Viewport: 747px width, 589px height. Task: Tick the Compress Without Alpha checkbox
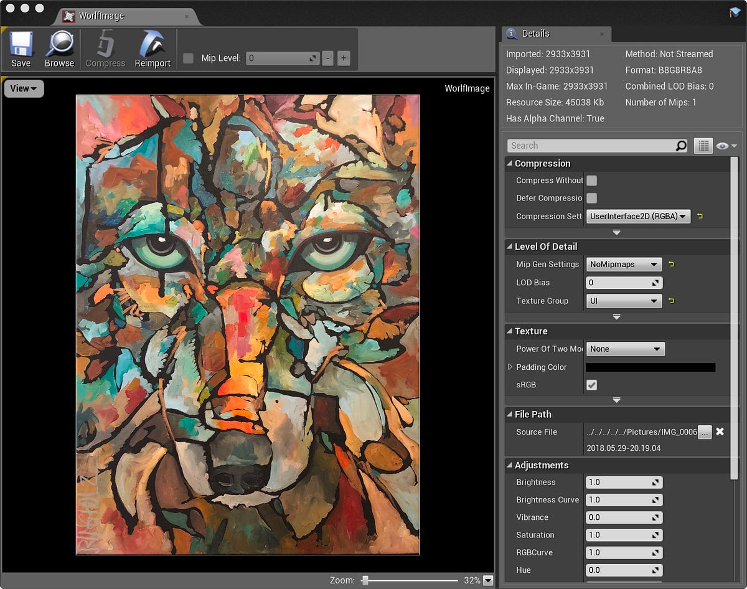coord(592,181)
